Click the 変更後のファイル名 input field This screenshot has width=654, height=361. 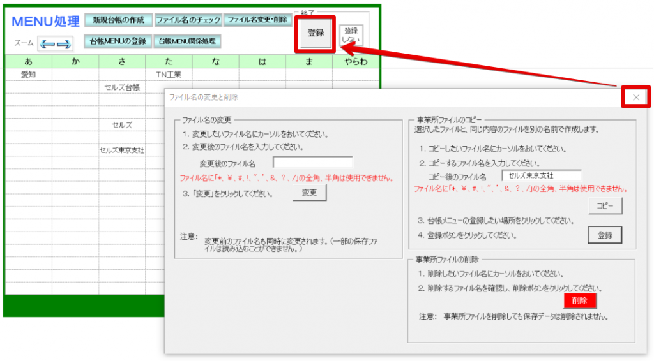(312, 163)
